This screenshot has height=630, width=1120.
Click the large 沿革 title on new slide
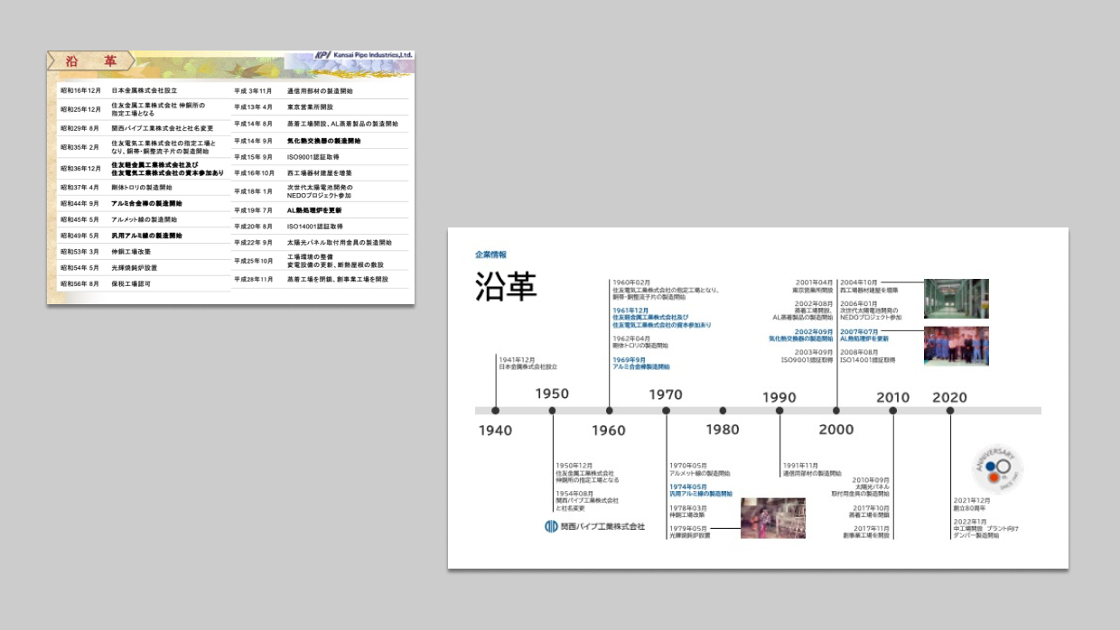point(506,286)
